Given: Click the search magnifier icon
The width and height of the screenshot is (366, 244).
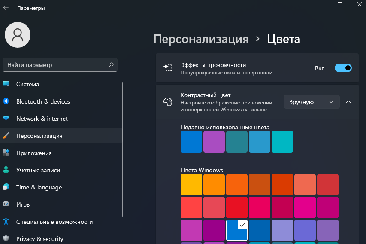Looking at the screenshot, I should pos(111,65).
